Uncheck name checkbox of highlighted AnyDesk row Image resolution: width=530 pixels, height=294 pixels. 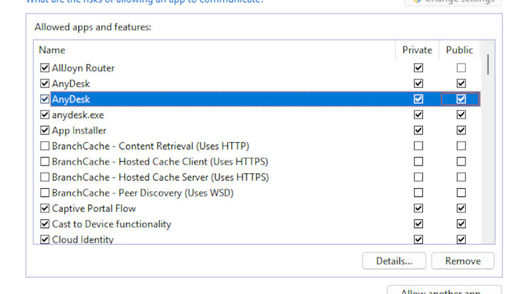[44, 99]
